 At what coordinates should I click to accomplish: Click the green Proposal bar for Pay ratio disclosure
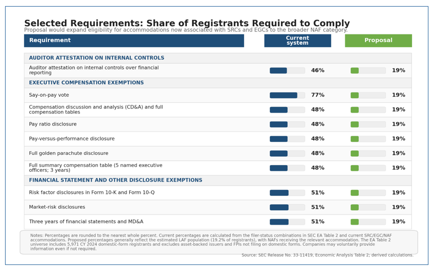point(355,124)
